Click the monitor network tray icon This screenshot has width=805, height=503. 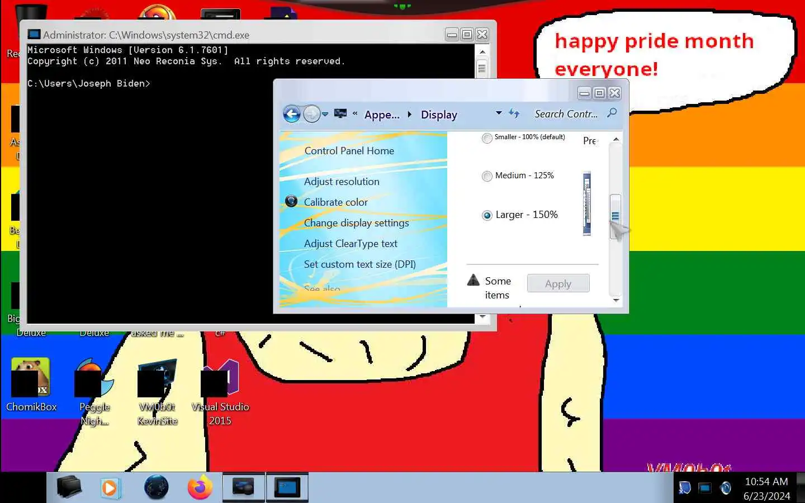(x=705, y=488)
